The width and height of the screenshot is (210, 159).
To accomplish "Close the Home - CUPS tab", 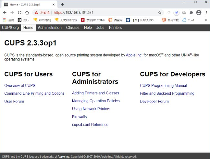I will click(54, 5).
